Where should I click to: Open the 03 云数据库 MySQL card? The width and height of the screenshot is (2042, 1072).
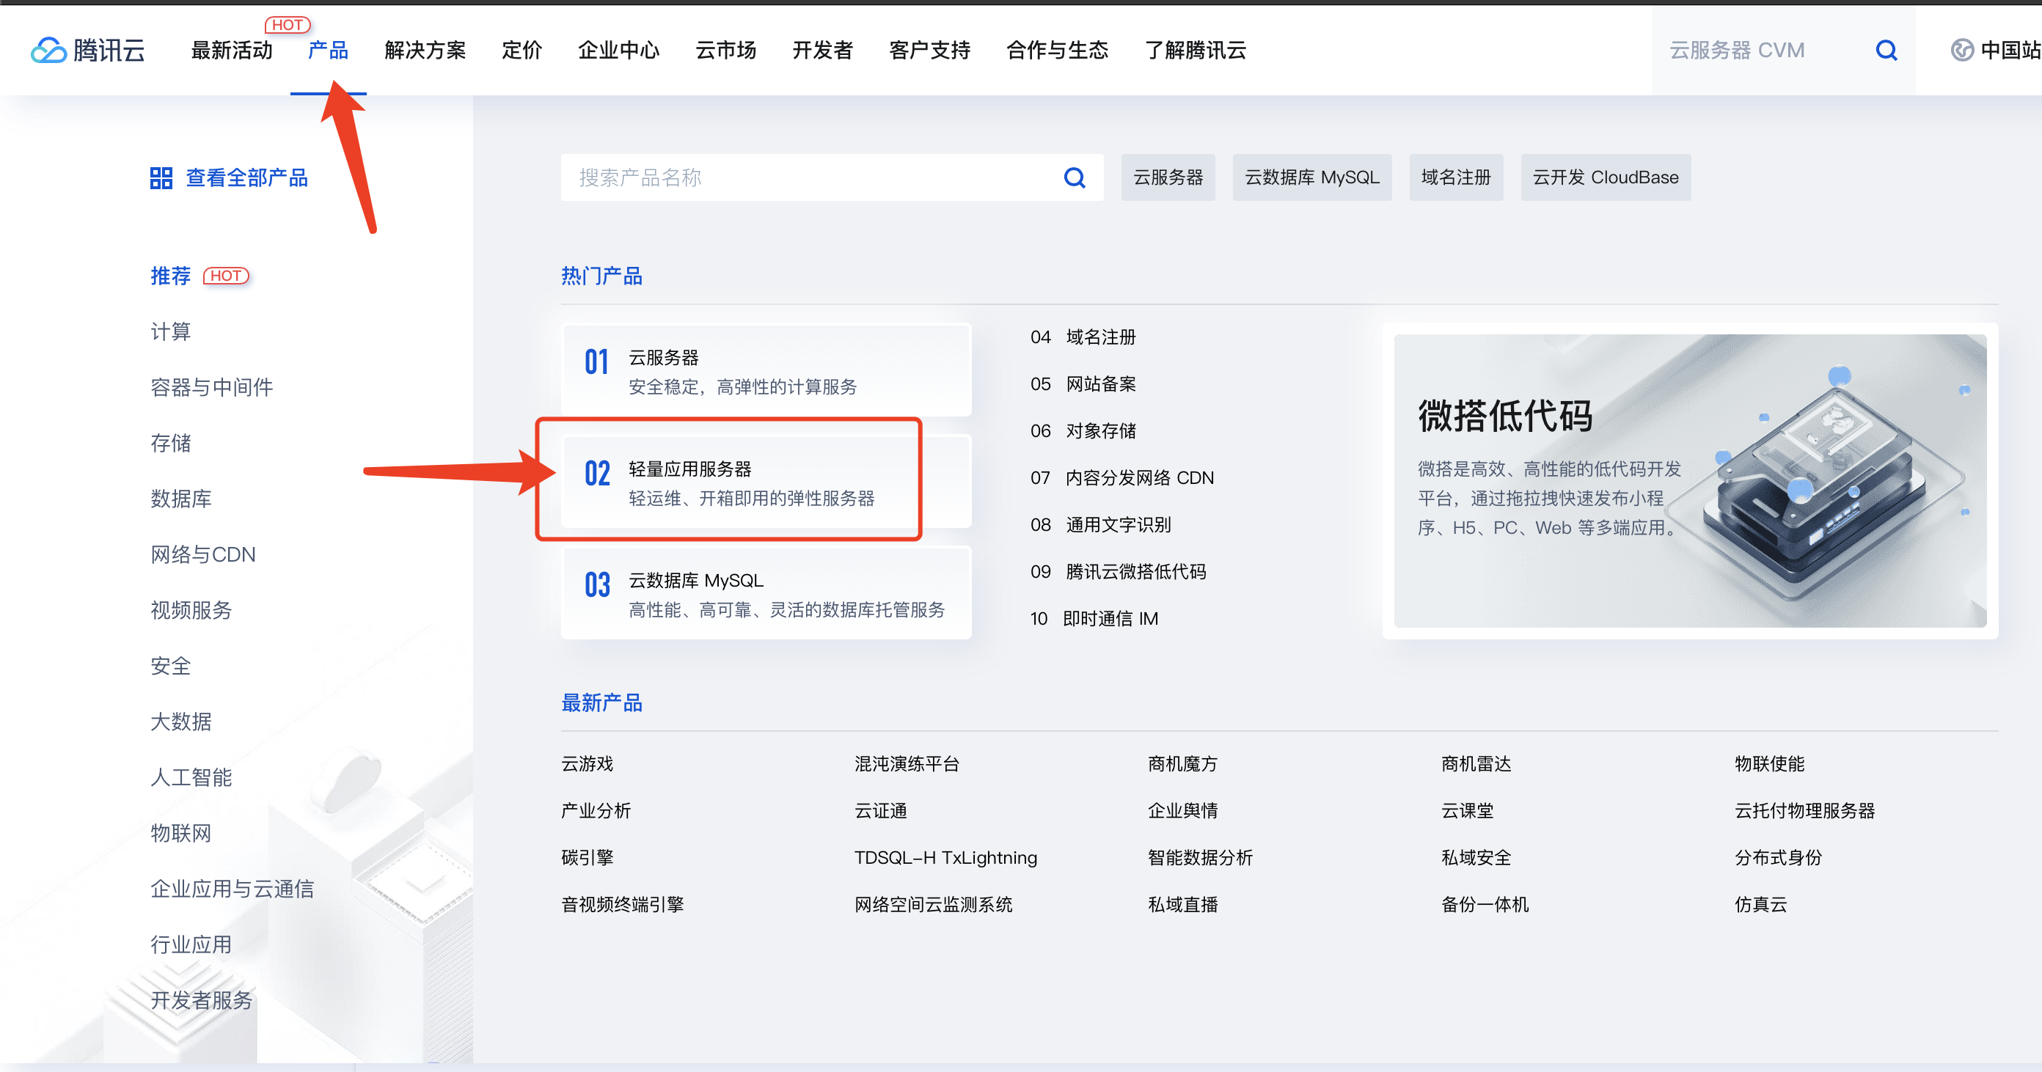click(x=766, y=593)
